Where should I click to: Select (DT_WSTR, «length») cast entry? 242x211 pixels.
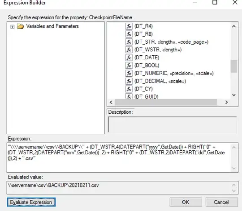click(158, 50)
